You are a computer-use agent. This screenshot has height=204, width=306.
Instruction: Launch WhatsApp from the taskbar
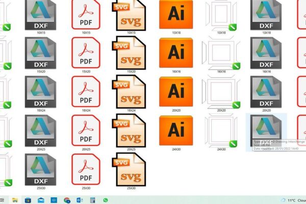106,200
